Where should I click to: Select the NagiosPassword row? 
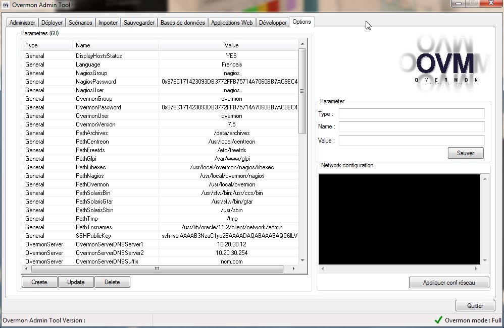(x=160, y=82)
